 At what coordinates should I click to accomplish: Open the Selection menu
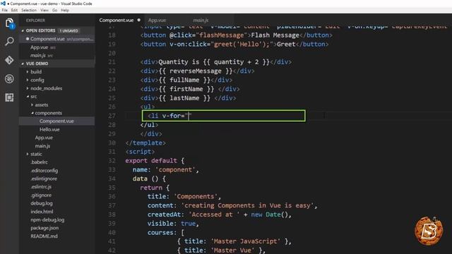coord(29,10)
